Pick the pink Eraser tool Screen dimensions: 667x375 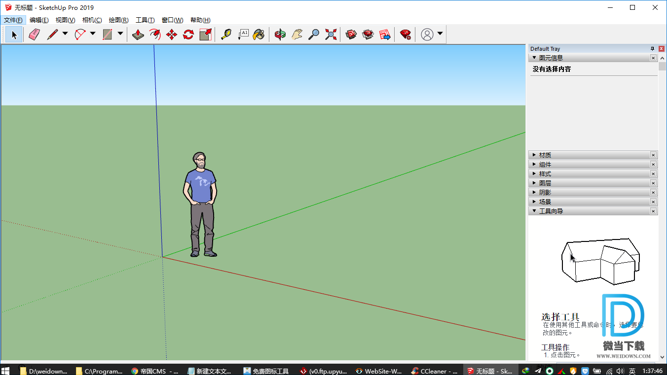[34, 34]
